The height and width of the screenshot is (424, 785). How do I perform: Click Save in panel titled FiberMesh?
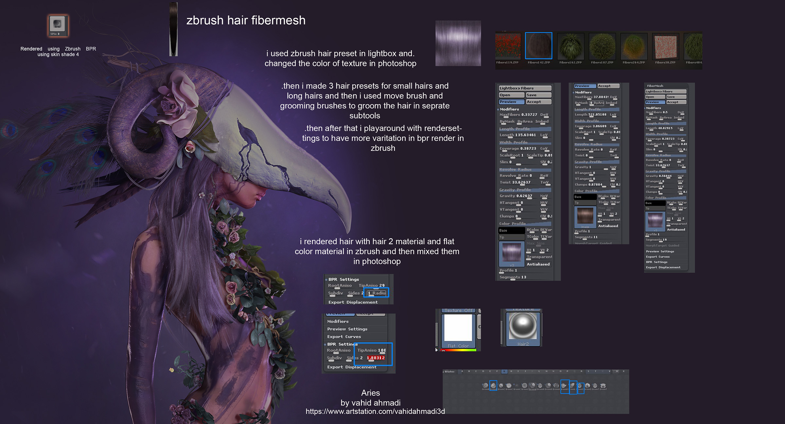676,97
